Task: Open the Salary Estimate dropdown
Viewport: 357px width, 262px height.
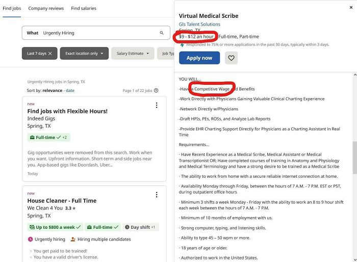Action: click(133, 54)
